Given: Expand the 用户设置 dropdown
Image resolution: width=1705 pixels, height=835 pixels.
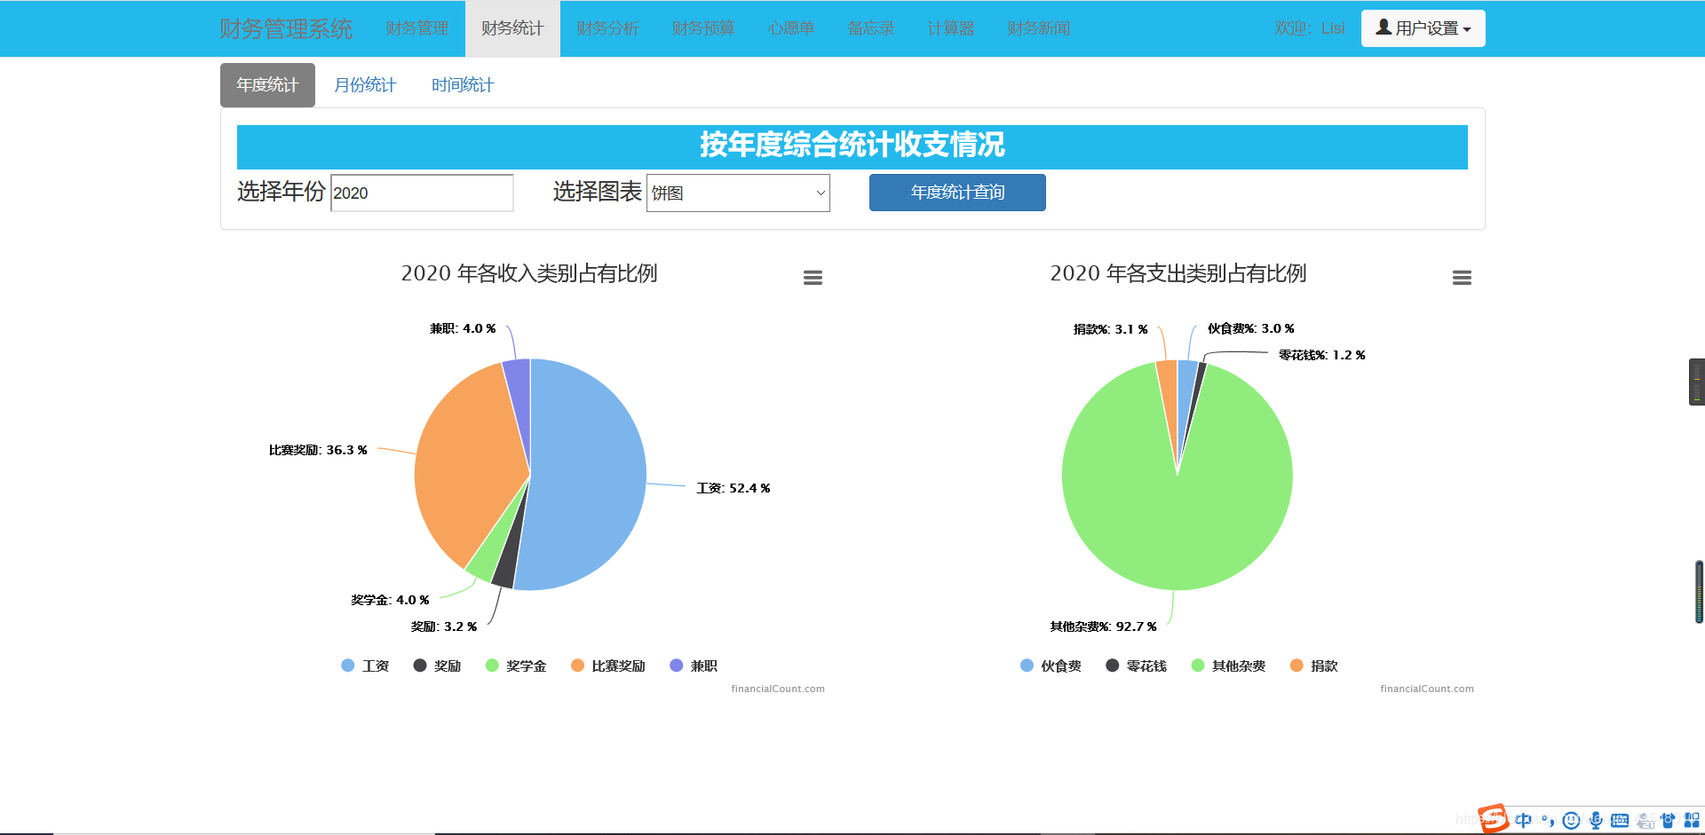Looking at the screenshot, I should (1423, 28).
